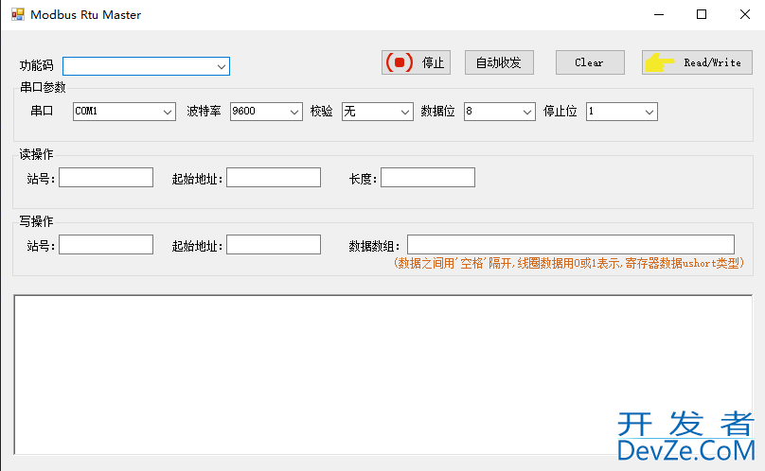
Task: Focus the 读操作 站号 input field
Action: click(106, 178)
